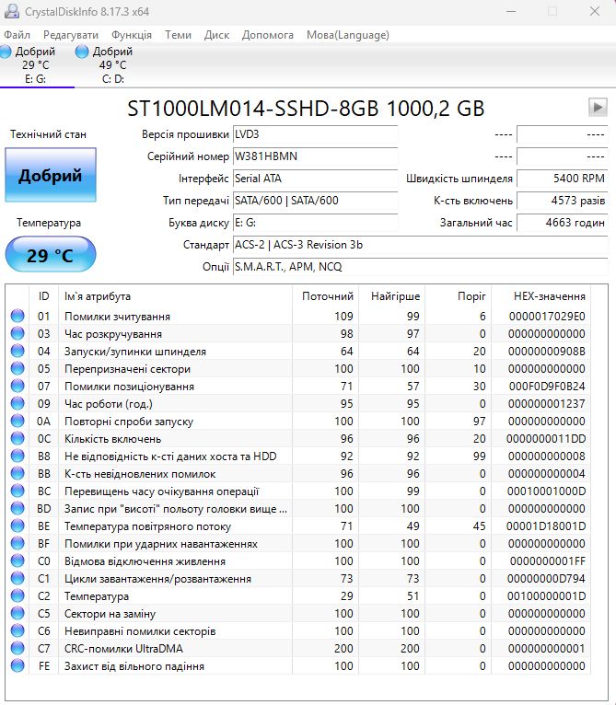Click status circle for C0 Відмова відключення живлення
Screen dimensions: 616x705
(17, 561)
